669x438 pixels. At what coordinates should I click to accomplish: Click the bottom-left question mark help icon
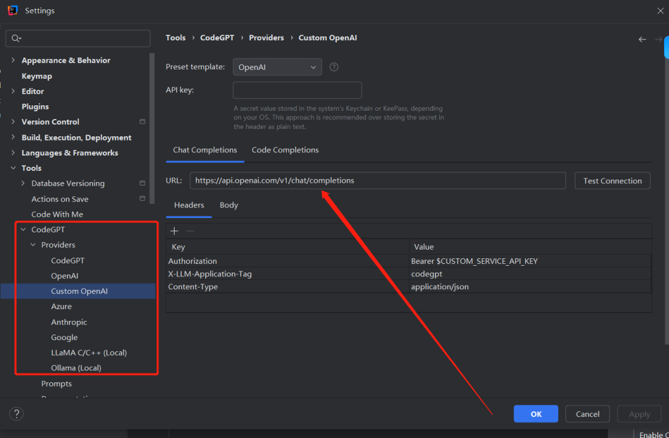17,414
